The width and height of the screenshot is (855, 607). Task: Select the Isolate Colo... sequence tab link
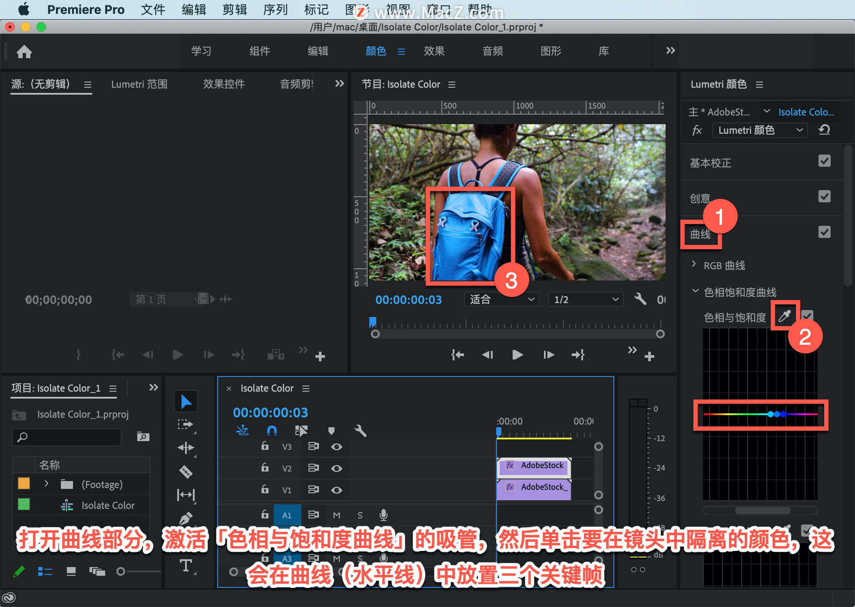click(806, 112)
